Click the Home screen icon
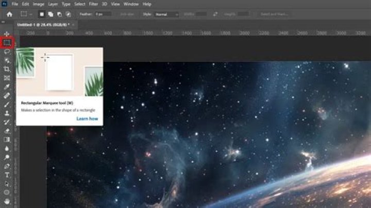This screenshot has width=371, height=208. (x=9, y=14)
